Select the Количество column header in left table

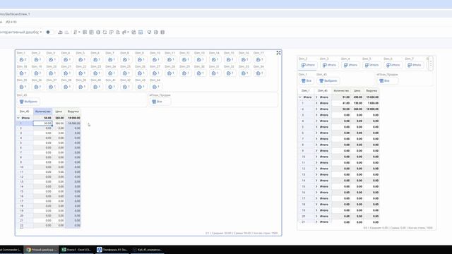(x=42, y=111)
